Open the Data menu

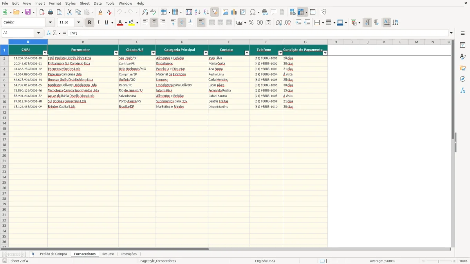(x=98, y=3)
